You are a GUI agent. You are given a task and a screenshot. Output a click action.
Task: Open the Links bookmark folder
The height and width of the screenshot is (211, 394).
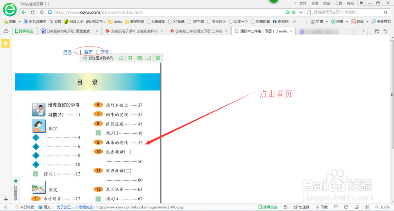click(x=115, y=22)
